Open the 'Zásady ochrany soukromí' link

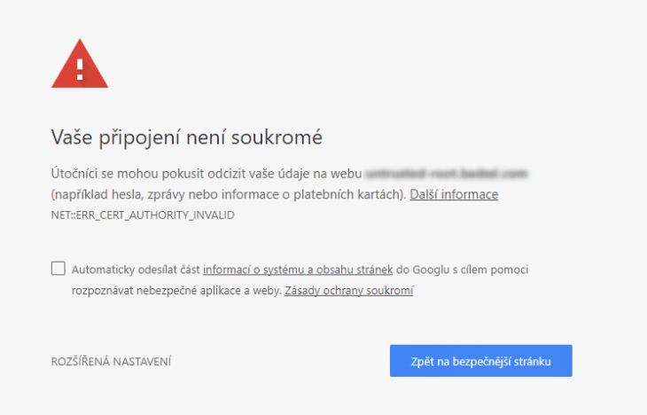pyautogui.click(x=349, y=290)
